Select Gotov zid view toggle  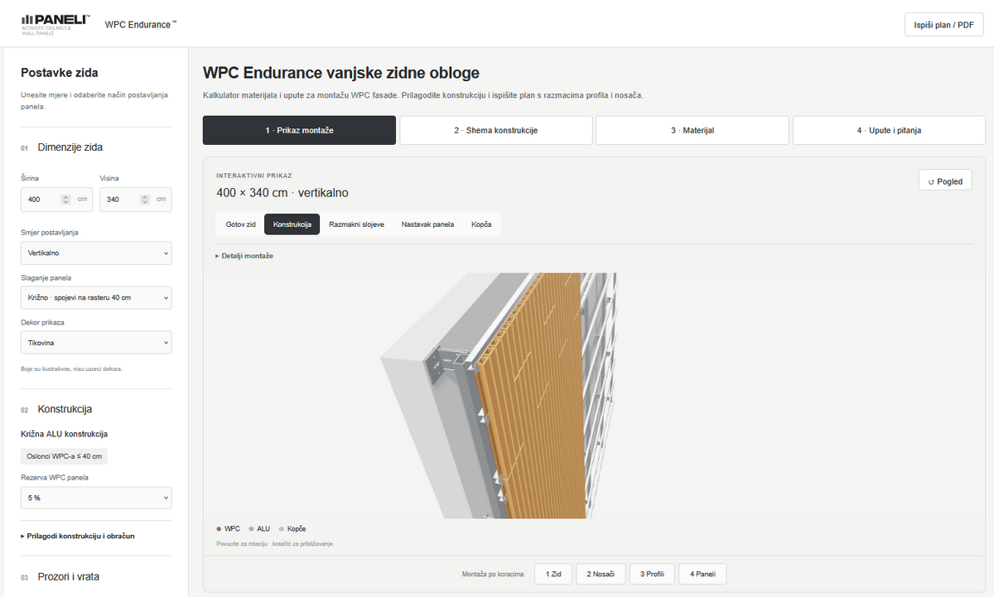pos(241,224)
